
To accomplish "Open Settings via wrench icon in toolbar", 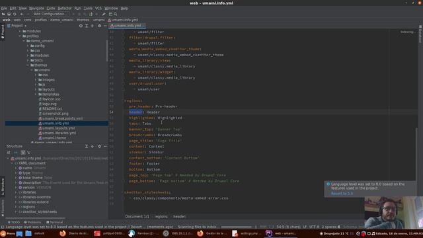I will pos(104,14).
